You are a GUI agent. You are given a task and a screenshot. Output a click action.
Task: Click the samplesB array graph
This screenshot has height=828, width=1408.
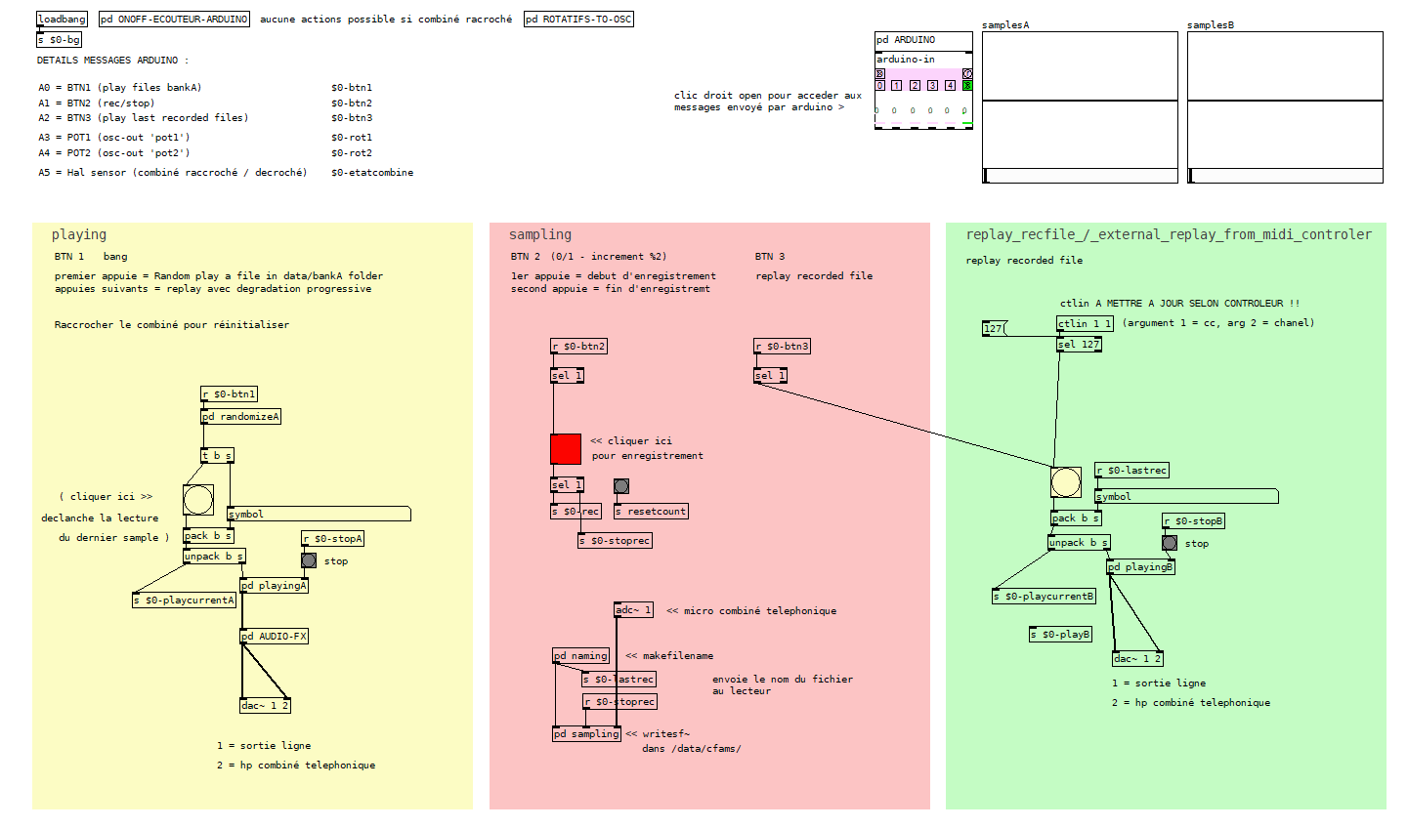coord(1285,100)
